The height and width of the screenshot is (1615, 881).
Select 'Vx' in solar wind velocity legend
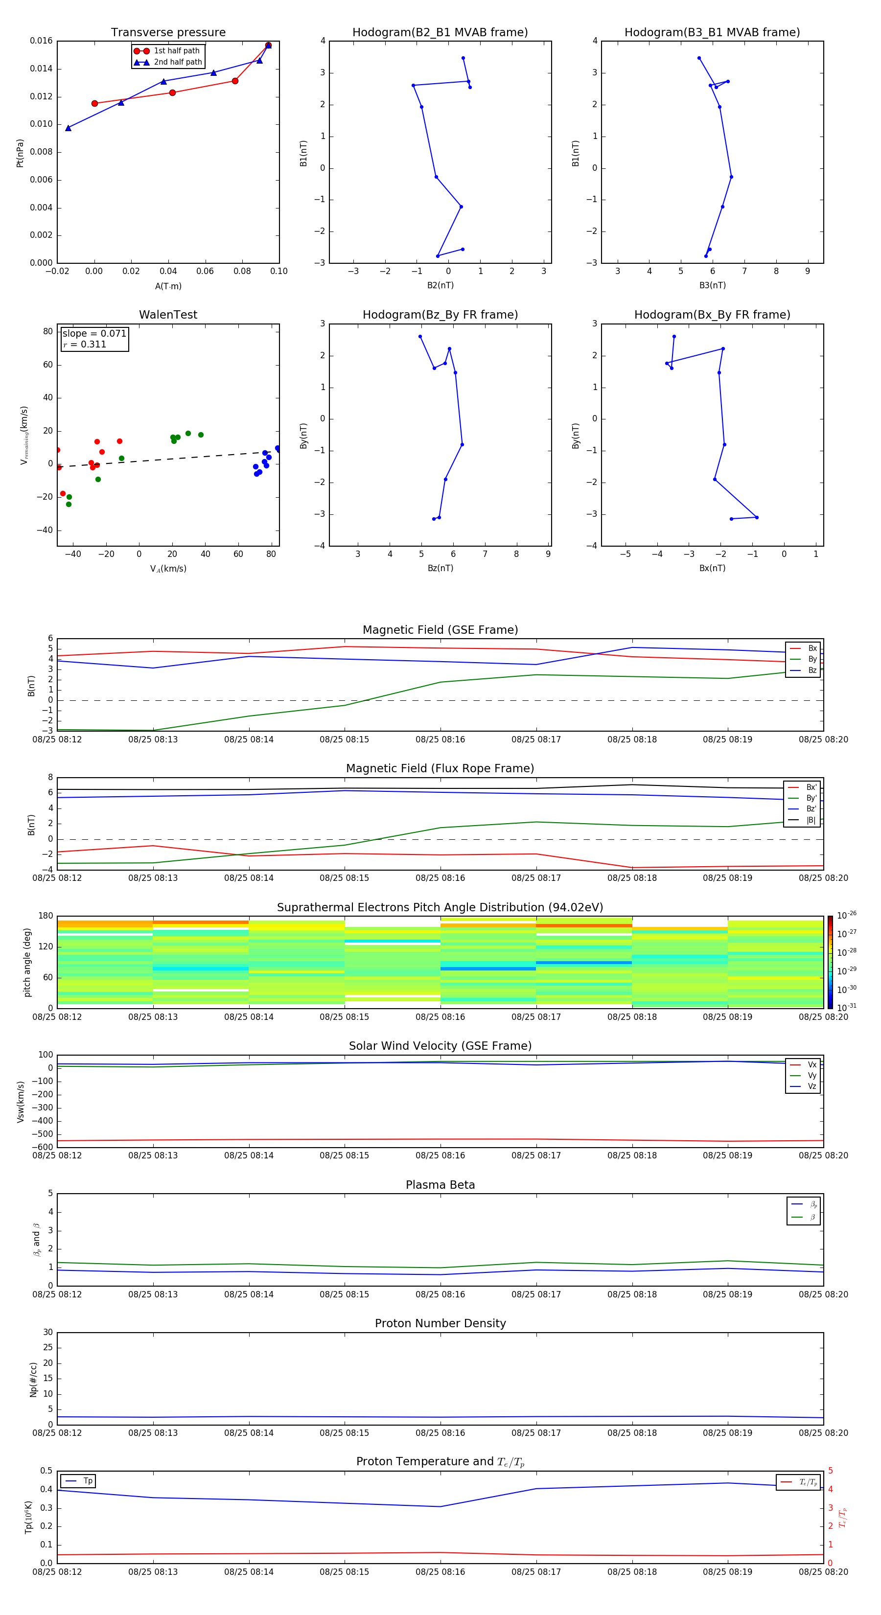coord(803,1064)
